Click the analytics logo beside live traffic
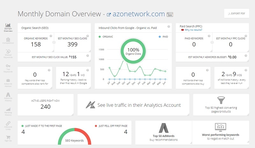The image size is (255, 148). 91,105
